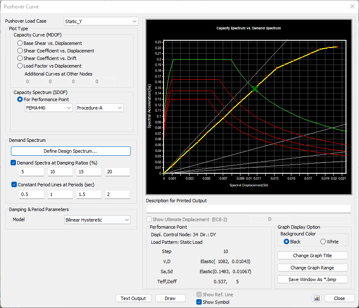
Task: Click the graph icon button beside Close
Action: click(x=317, y=298)
